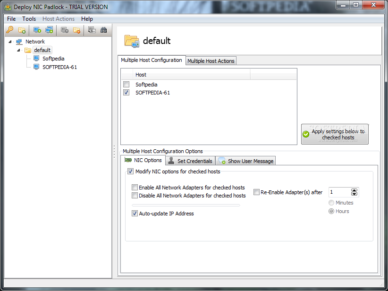Select the Minutes radio button
The image size is (388, 291).
tap(331, 203)
